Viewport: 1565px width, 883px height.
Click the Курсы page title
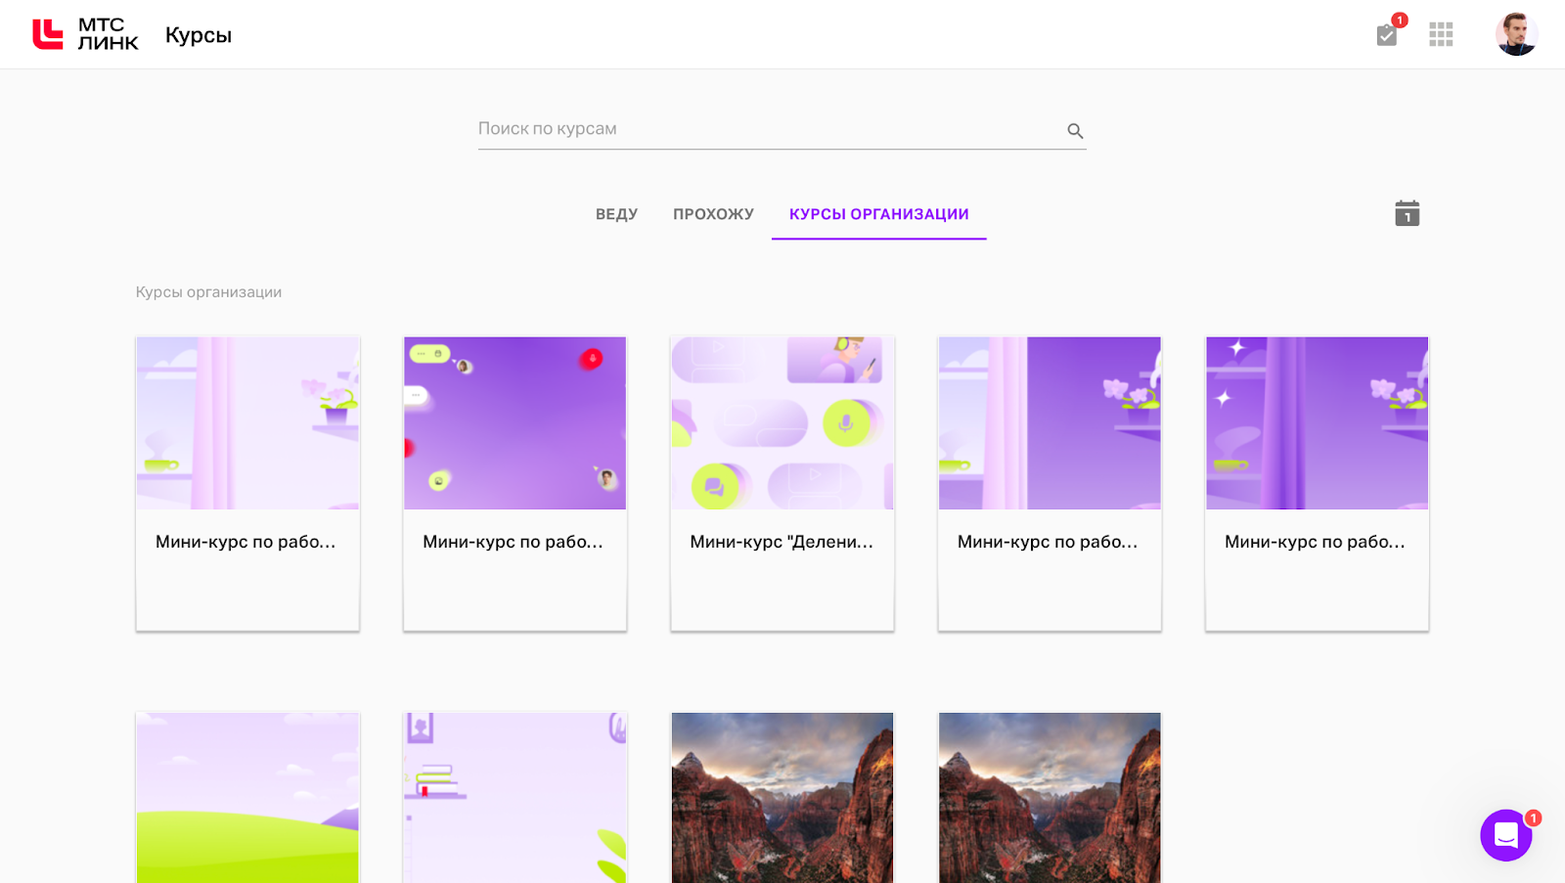click(199, 35)
